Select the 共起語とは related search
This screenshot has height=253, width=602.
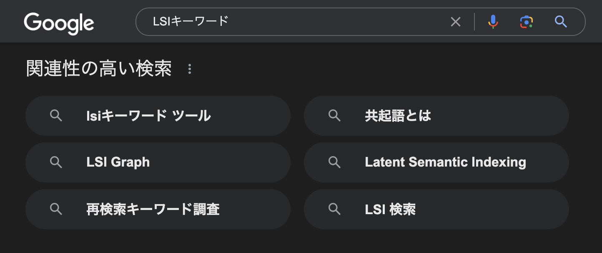(x=398, y=116)
